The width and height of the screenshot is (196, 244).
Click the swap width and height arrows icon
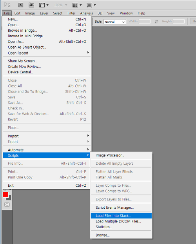[x=156, y=22]
